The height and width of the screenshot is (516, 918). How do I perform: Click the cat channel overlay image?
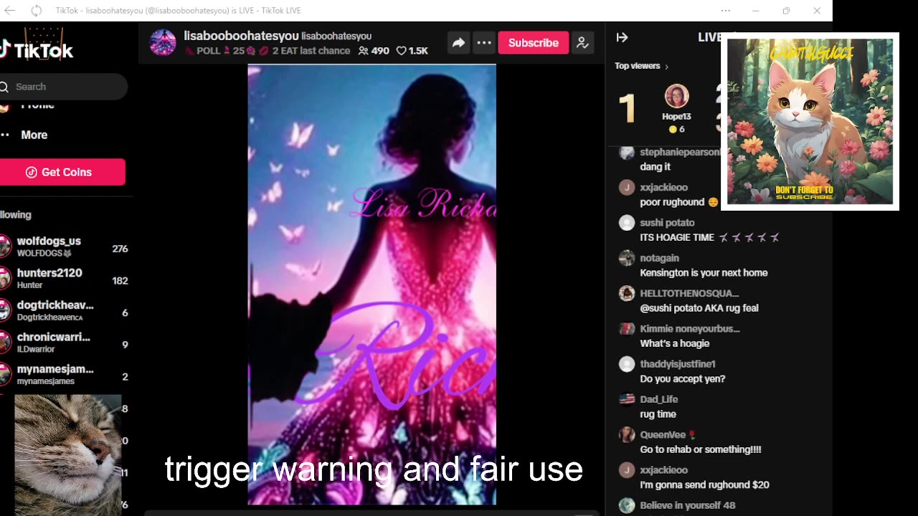(810, 121)
